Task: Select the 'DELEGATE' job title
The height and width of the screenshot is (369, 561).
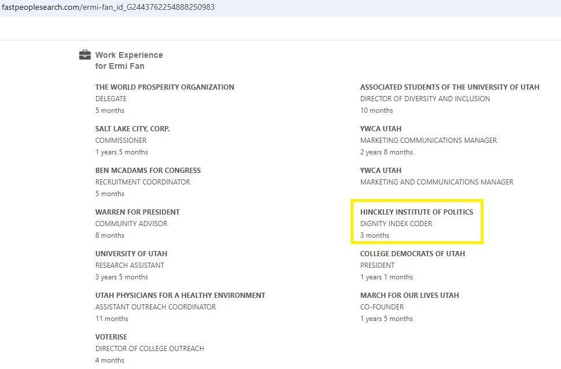Action: coord(111,99)
